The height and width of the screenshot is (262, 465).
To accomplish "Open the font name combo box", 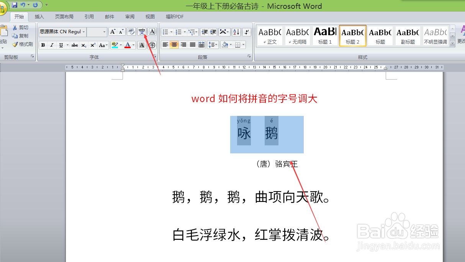I will (x=62, y=32).
